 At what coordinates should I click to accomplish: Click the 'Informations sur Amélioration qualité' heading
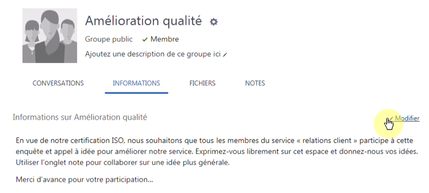point(80,117)
